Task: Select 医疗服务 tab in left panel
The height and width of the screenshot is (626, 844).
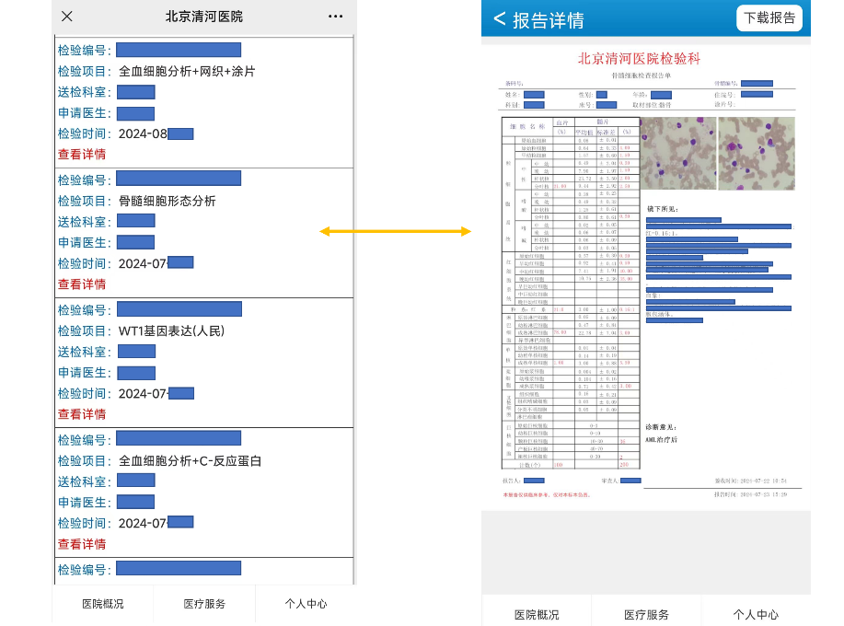Action: pos(204,605)
